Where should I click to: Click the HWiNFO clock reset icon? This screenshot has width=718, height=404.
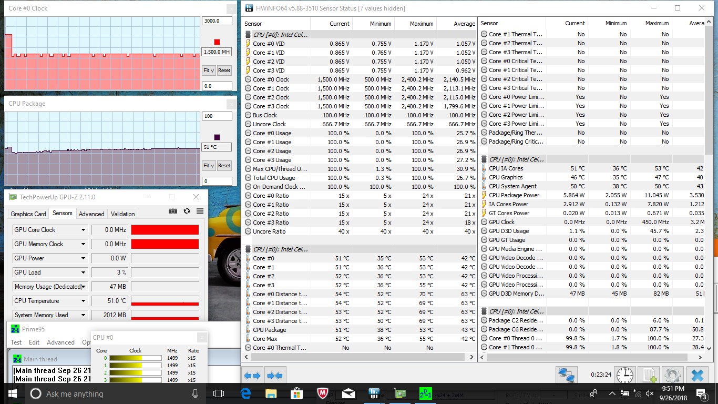[x=625, y=376]
